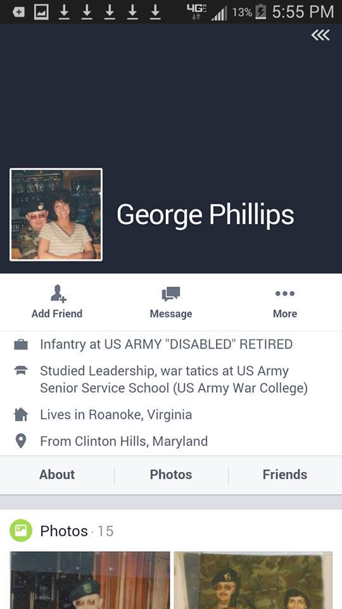Open Message chat bubbles icon
The width and height of the screenshot is (342, 609).
pyautogui.click(x=170, y=294)
